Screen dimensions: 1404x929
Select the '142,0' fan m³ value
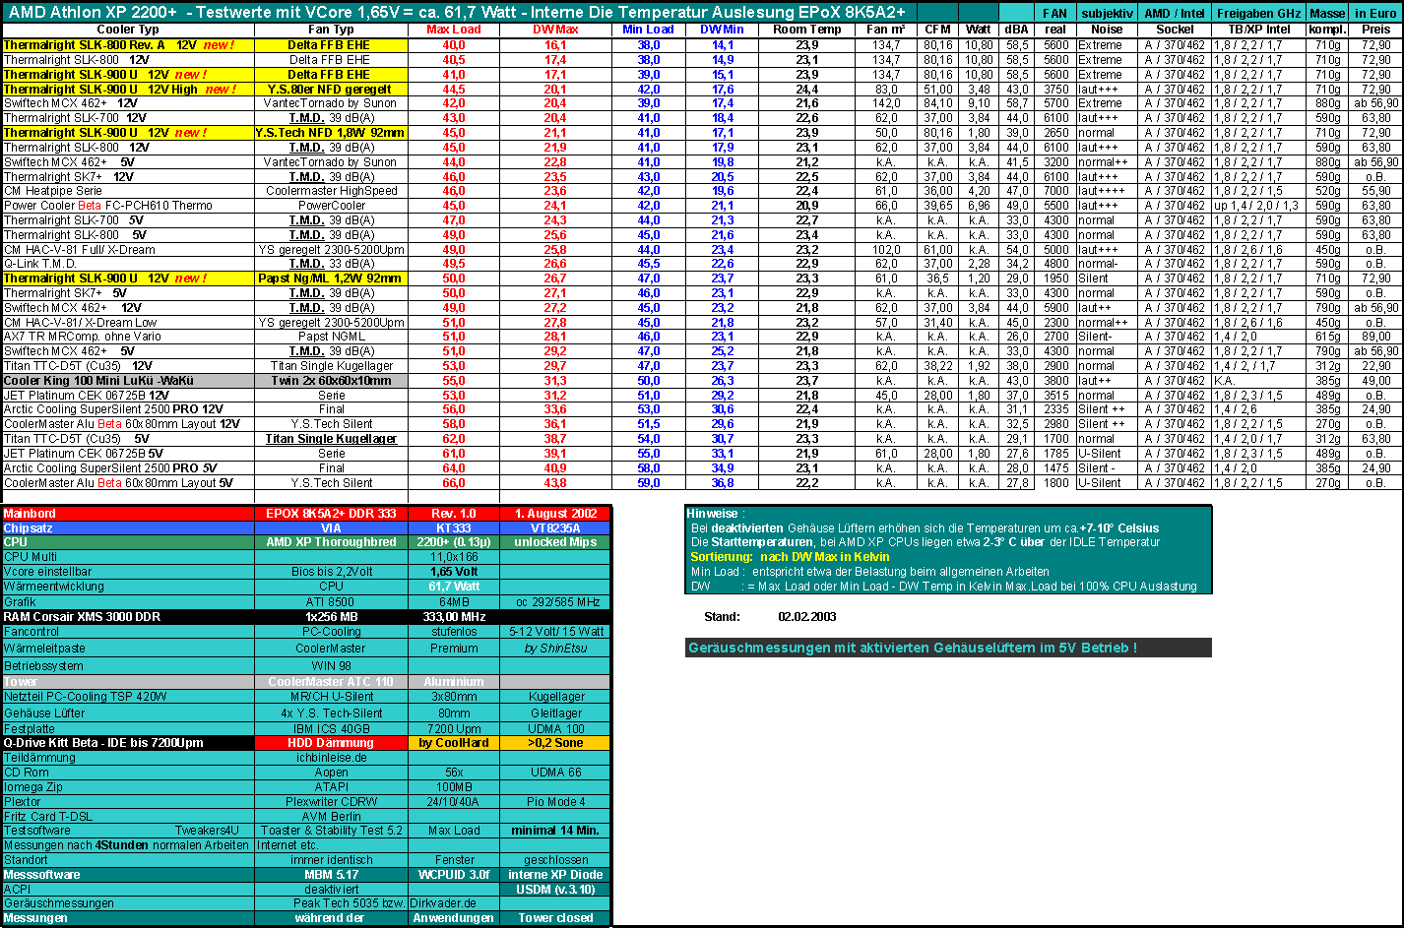pyautogui.click(x=886, y=103)
